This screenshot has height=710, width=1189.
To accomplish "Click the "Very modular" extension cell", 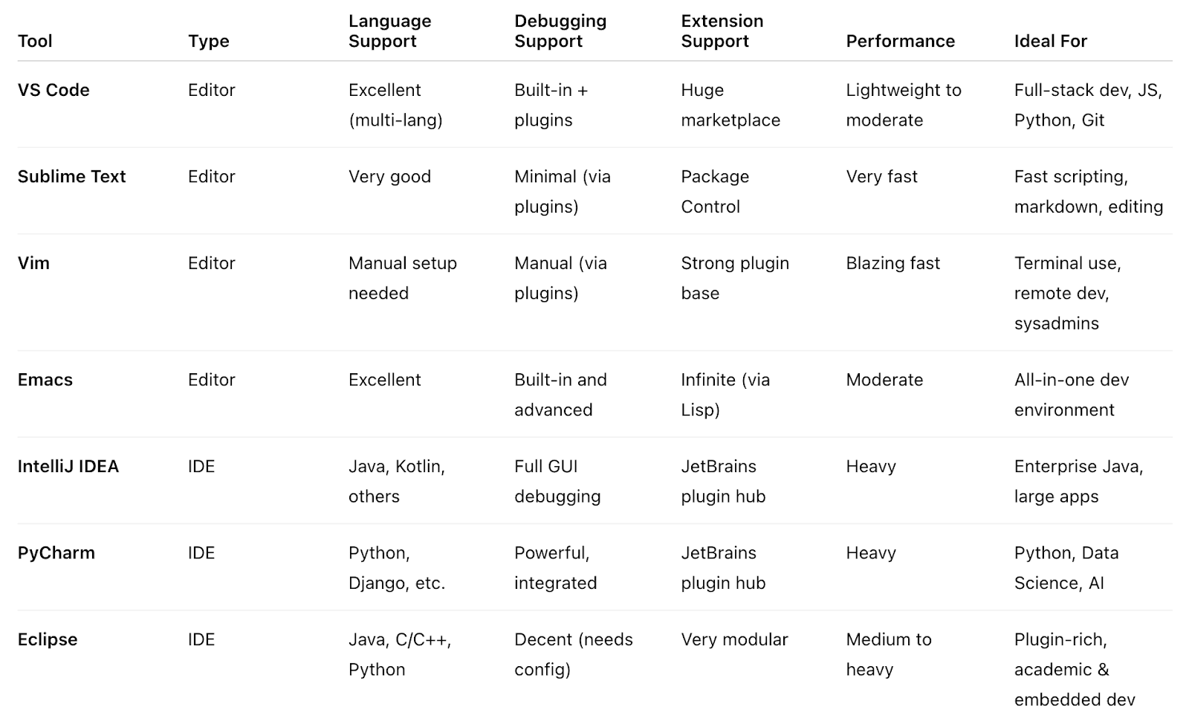I will pos(734,639).
